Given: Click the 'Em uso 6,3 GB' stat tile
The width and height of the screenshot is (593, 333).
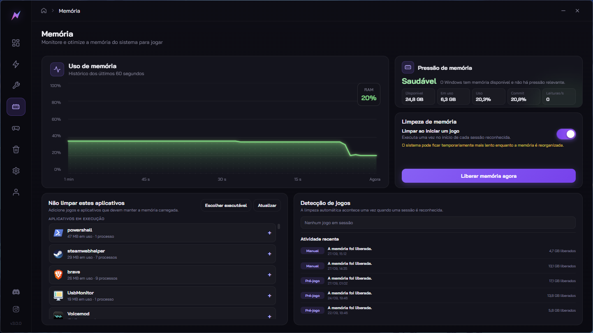Looking at the screenshot, I should tap(453, 96).
